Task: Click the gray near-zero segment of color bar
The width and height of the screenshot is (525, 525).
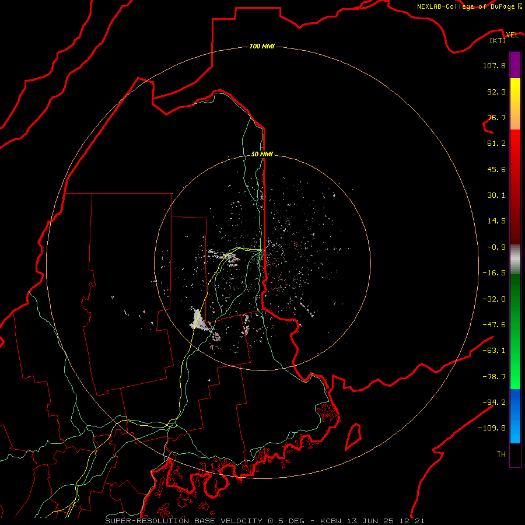Action: tap(515, 258)
